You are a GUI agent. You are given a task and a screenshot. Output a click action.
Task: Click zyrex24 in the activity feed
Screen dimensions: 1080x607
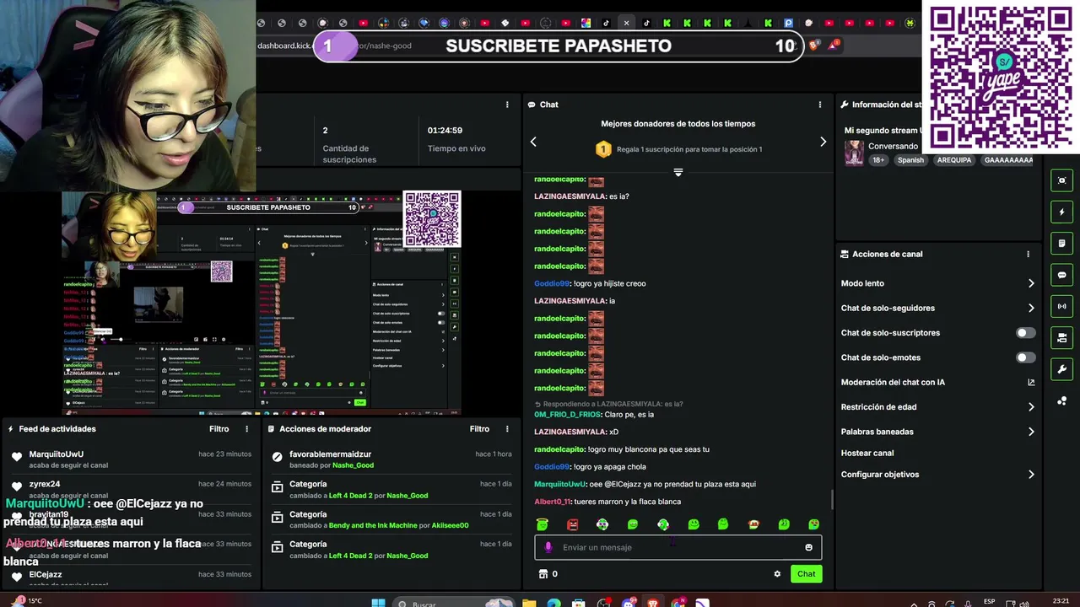click(45, 484)
